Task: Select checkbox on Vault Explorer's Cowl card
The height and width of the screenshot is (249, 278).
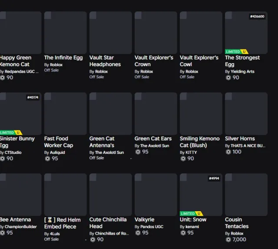Action: 183,15
